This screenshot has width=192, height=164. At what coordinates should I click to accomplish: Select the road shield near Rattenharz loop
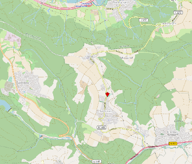144,20
